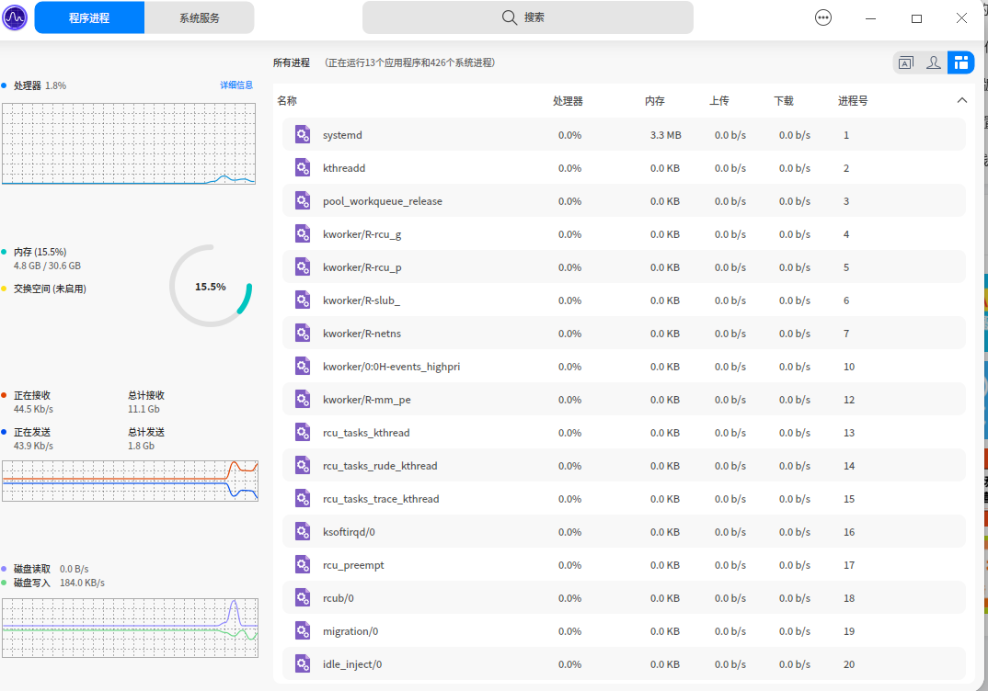Click the rcu_tasks_trace_kthread process icon
Screen dimensions: 988x691
pyautogui.click(x=303, y=498)
